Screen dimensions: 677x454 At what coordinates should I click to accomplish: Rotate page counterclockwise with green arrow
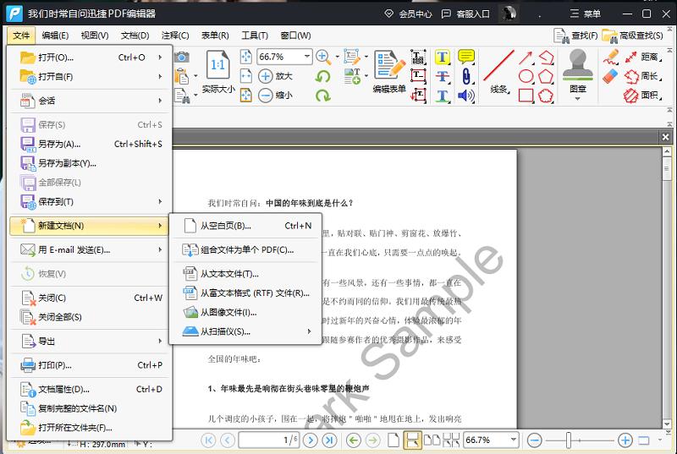click(322, 77)
